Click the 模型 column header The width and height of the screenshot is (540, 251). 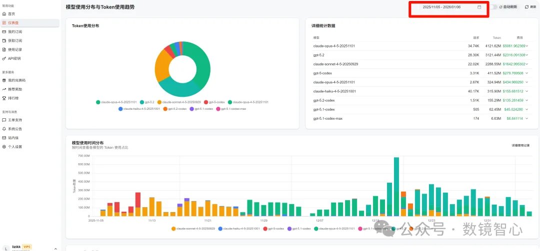coord(316,38)
